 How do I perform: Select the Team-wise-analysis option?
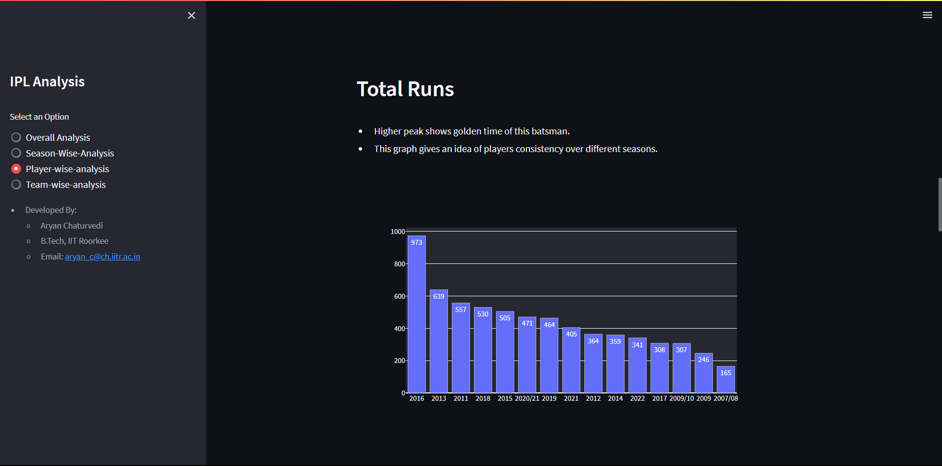click(16, 184)
